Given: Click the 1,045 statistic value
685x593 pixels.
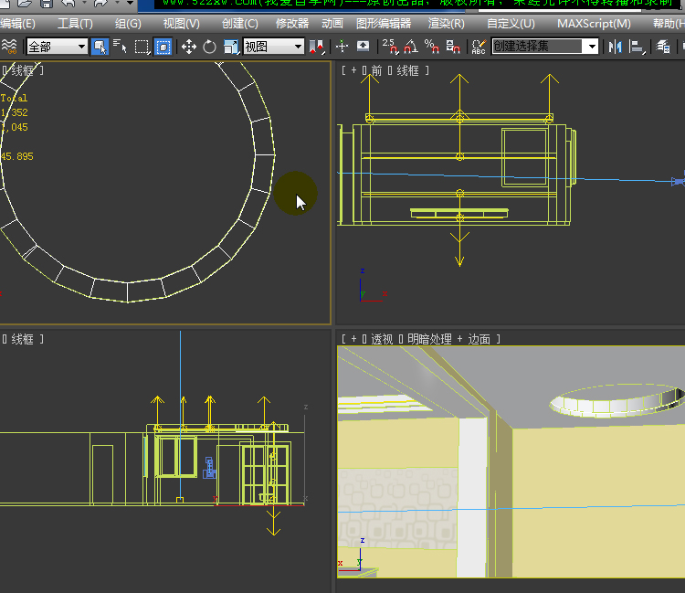Looking at the screenshot, I should (14, 127).
